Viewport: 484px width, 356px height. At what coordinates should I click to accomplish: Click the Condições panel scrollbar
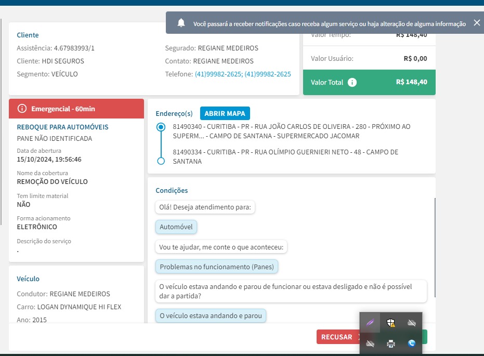pos(435,247)
